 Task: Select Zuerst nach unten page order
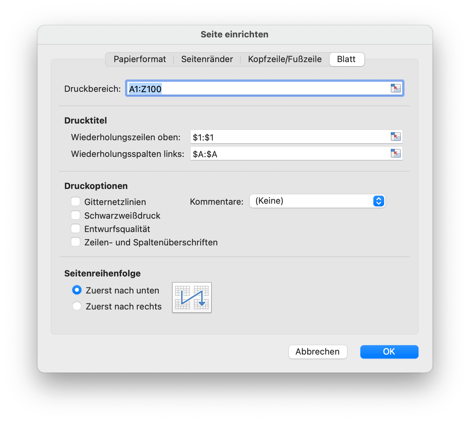point(77,290)
